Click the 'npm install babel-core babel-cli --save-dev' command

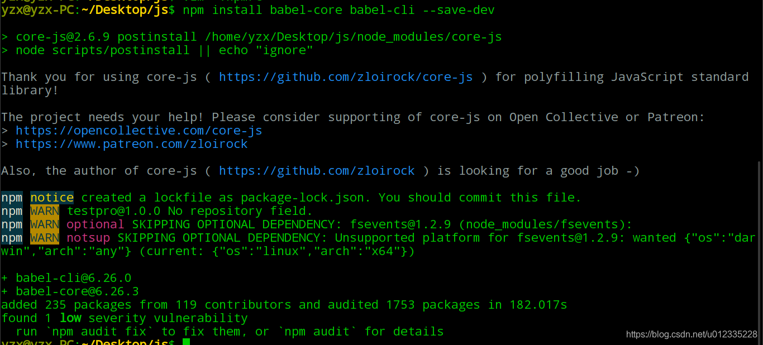click(x=338, y=10)
